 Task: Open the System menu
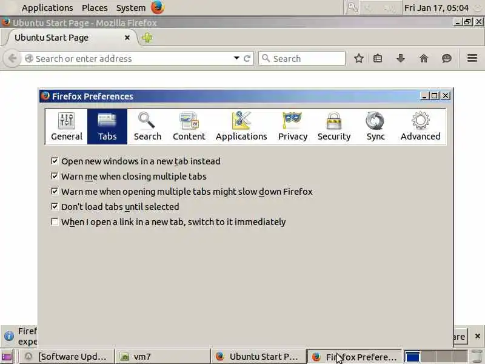tap(131, 8)
